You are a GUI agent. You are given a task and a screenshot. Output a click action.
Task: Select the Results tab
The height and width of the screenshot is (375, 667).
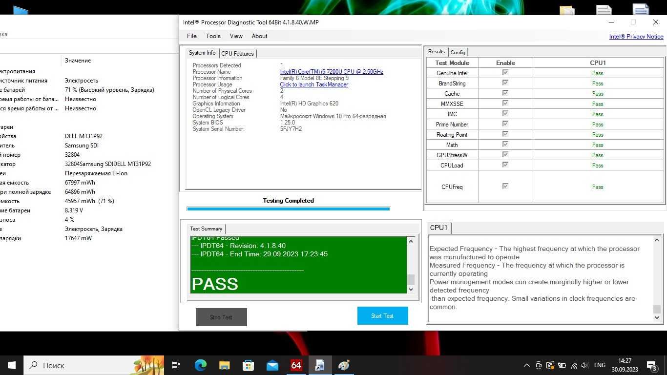436,52
